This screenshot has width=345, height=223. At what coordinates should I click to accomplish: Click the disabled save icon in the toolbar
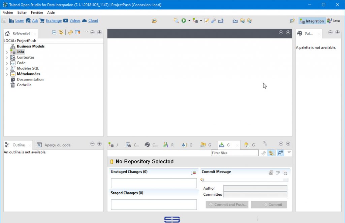tap(4, 21)
